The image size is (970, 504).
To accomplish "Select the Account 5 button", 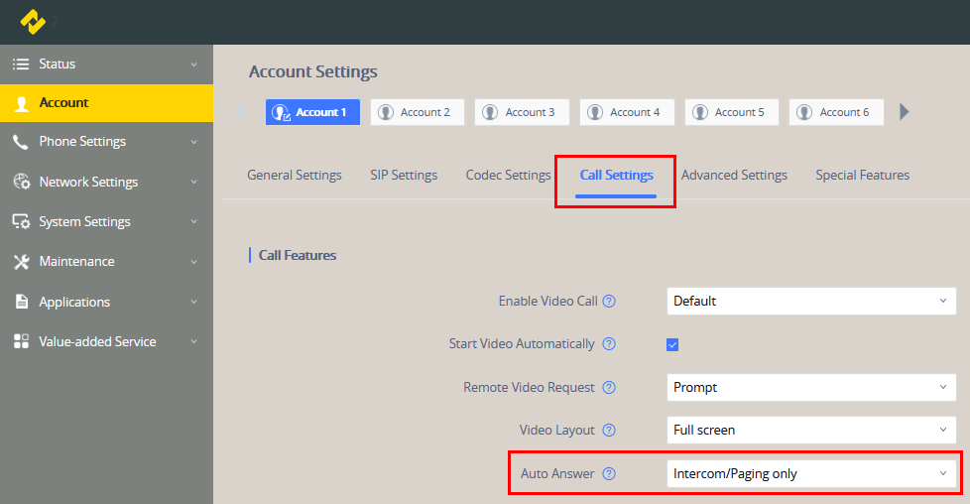I will click(x=730, y=112).
